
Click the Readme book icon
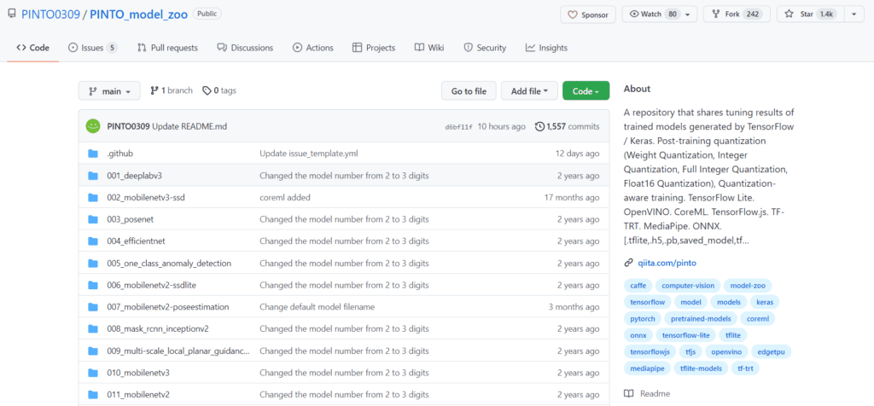point(629,393)
